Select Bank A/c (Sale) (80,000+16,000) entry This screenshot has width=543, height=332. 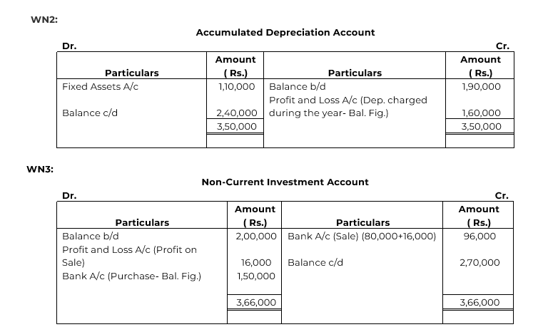pyautogui.click(x=362, y=237)
